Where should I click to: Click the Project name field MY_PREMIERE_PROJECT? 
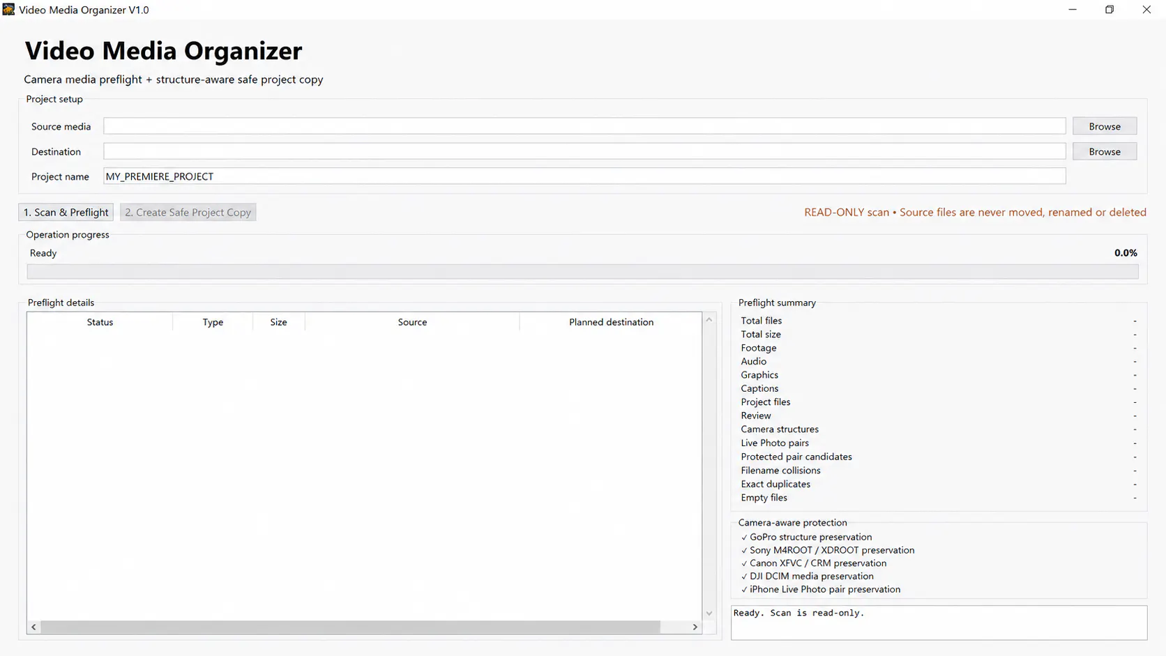tap(584, 176)
